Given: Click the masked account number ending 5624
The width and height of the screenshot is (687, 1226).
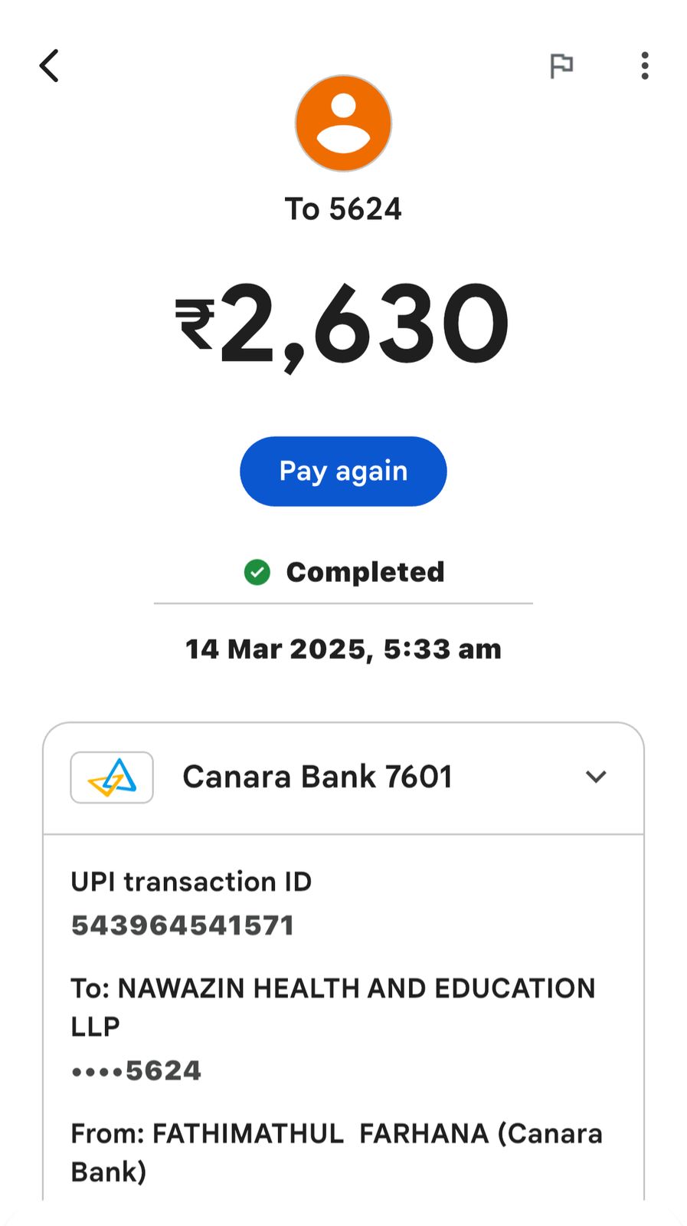Looking at the screenshot, I should (x=136, y=1070).
